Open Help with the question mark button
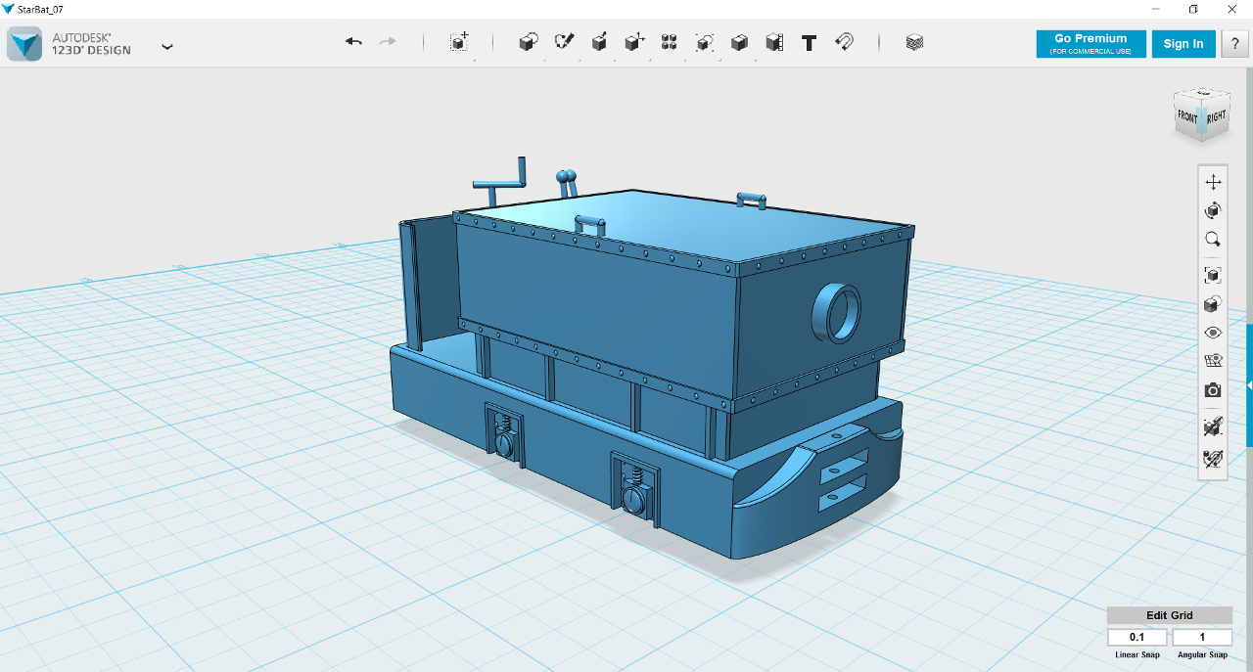This screenshot has width=1253, height=672. click(1234, 44)
